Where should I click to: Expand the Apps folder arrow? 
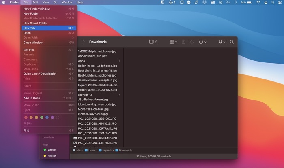pyautogui.click(x=119, y=61)
